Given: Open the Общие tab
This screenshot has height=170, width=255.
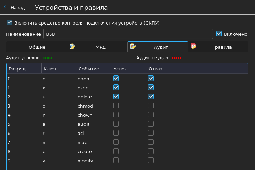Looking at the screenshot, I should (37, 47).
